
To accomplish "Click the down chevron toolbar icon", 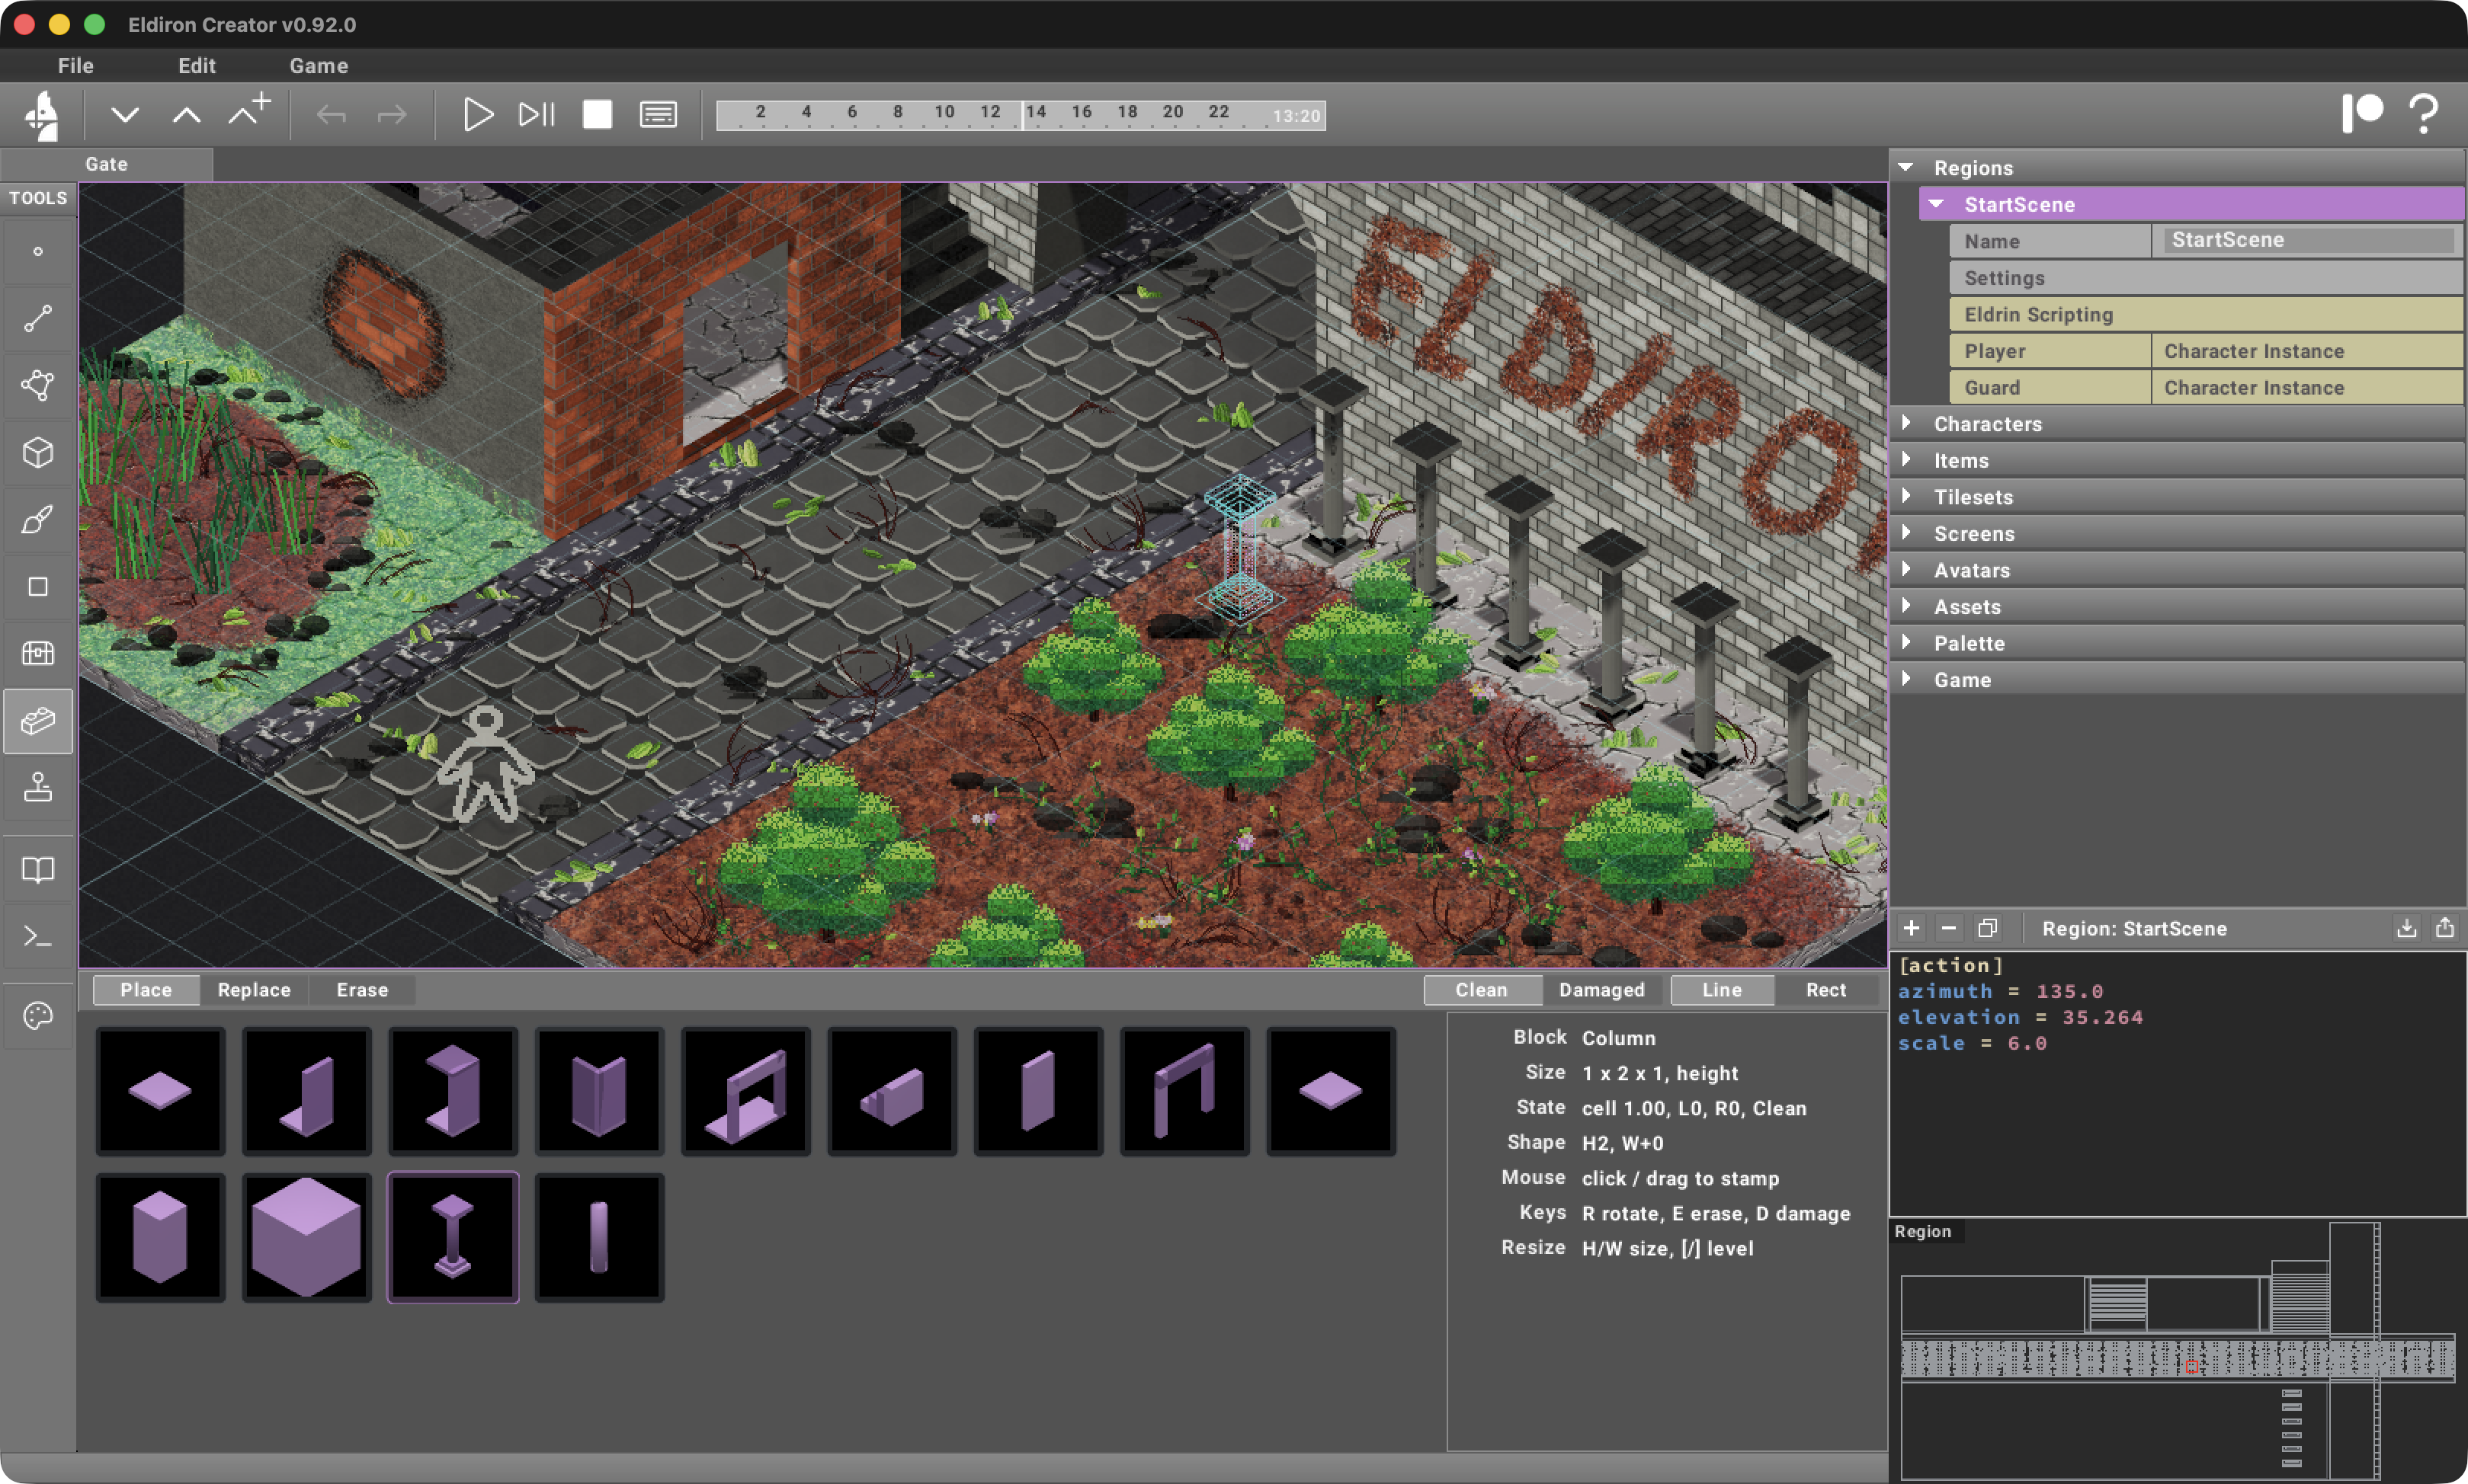I will [x=125, y=115].
